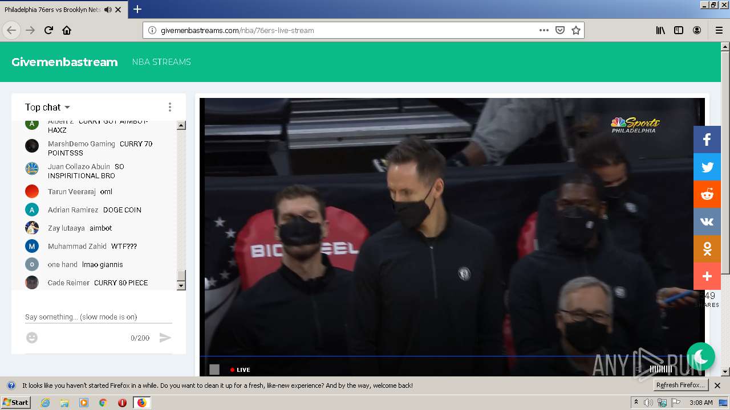Image resolution: width=730 pixels, height=410 pixels.
Task: Save page to Pocket
Action: pyautogui.click(x=560, y=30)
